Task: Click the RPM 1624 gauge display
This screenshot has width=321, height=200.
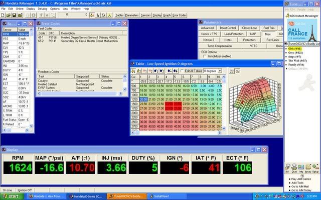Action: (x=19, y=167)
